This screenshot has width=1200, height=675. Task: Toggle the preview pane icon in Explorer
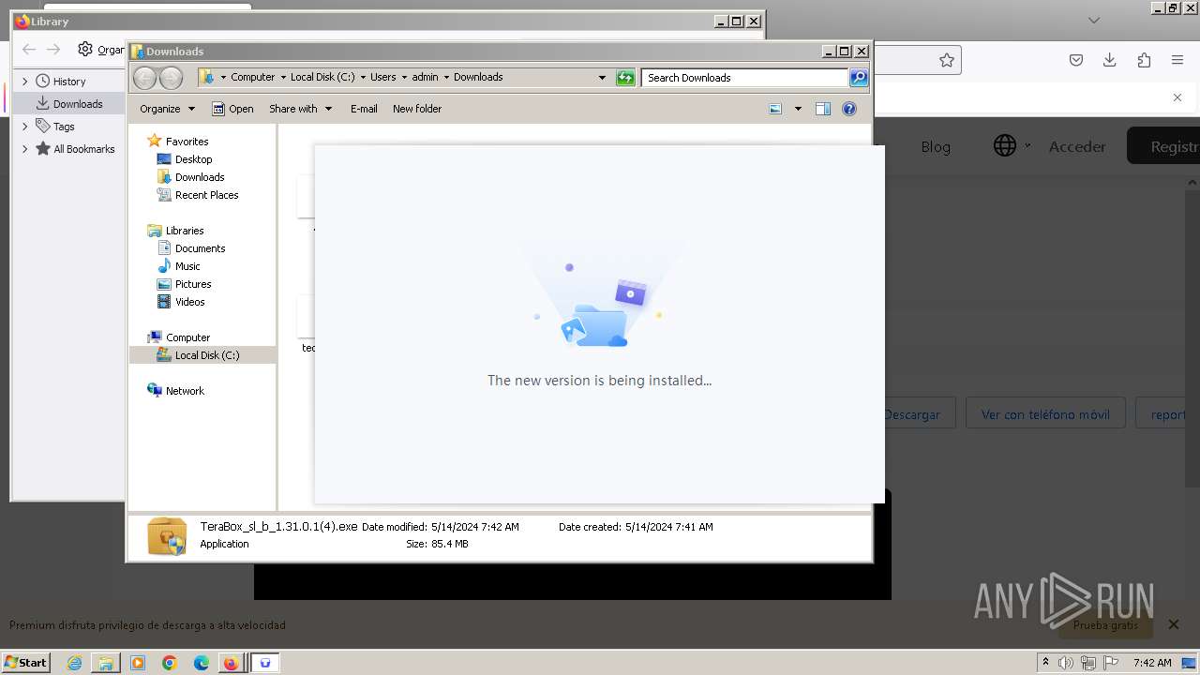pyautogui.click(x=823, y=109)
